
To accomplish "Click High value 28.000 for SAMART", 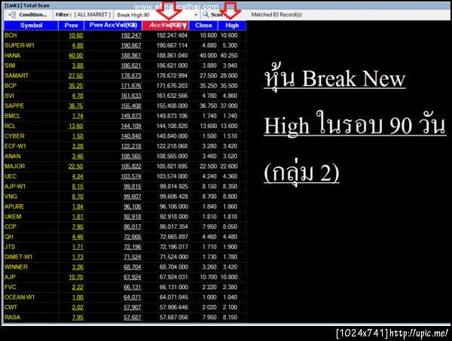I will 229,76.
